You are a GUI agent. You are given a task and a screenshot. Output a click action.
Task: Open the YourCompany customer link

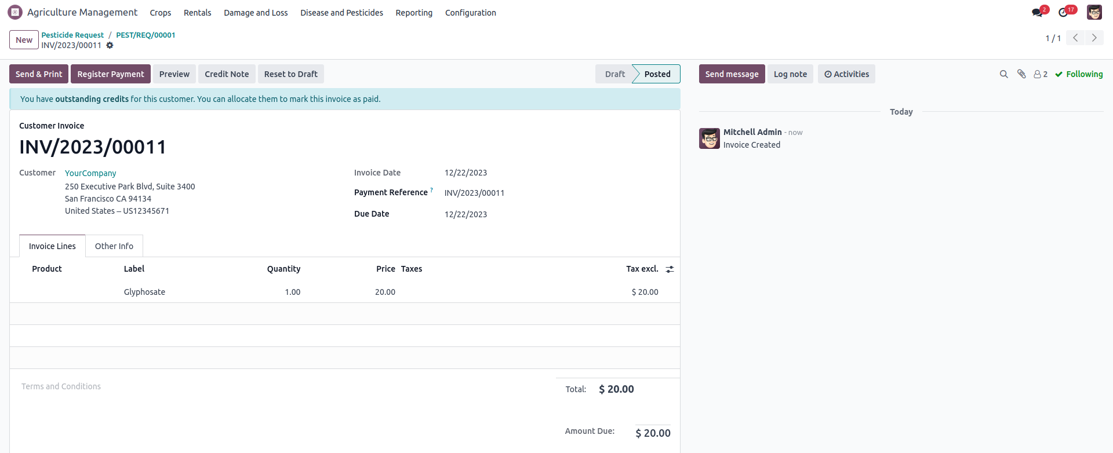(x=90, y=173)
